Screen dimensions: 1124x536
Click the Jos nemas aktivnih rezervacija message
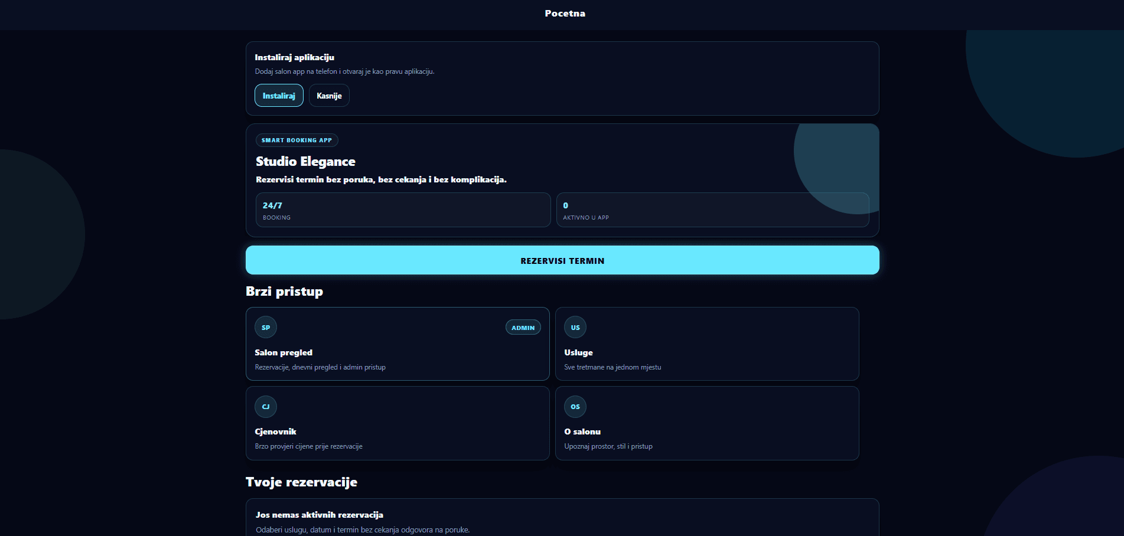coord(320,515)
